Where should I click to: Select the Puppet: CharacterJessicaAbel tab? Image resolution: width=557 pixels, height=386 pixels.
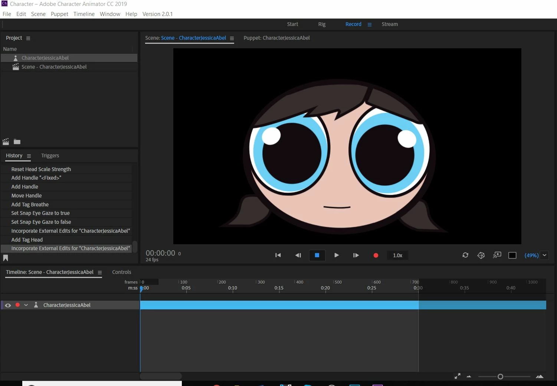click(276, 38)
